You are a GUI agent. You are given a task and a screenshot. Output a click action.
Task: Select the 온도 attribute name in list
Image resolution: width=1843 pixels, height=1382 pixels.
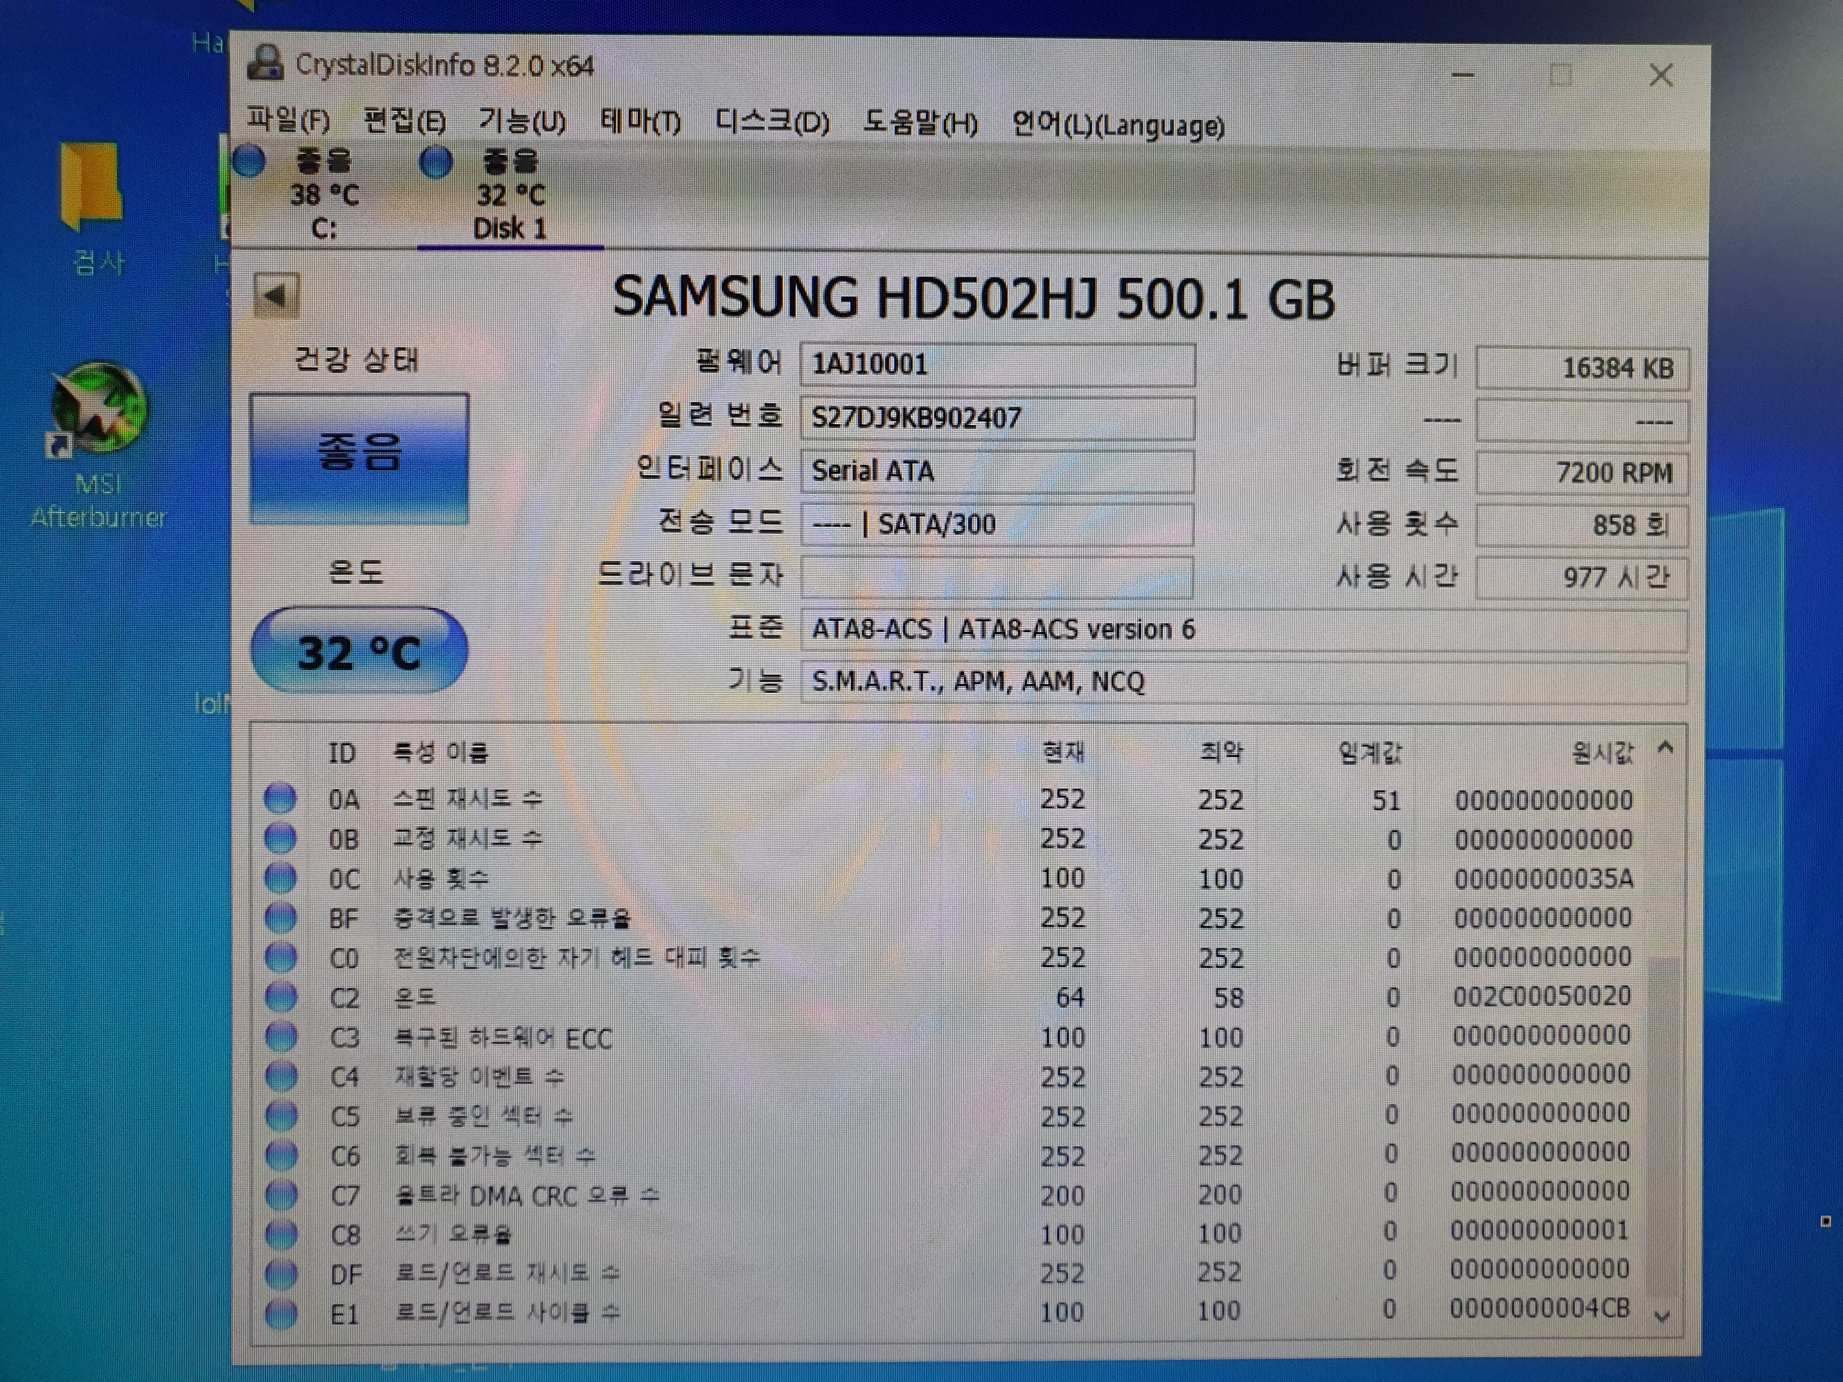pos(414,997)
